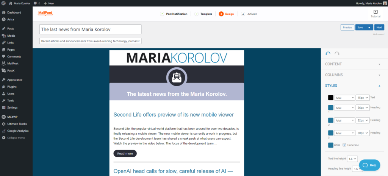Click the Plugins icon in sidebar
The width and height of the screenshot is (388, 176).
pos(4,87)
